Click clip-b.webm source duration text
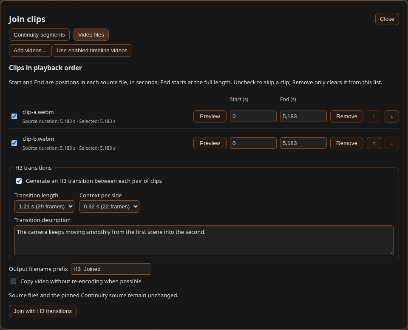408x330 pixels. [69, 148]
